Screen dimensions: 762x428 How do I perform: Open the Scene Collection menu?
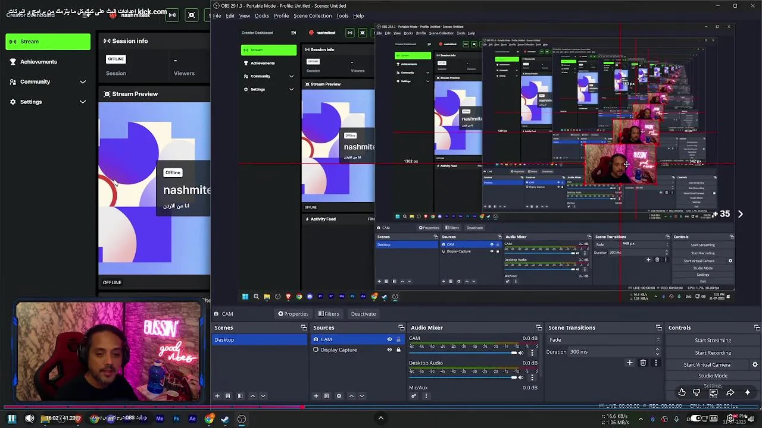pyautogui.click(x=313, y=15)
